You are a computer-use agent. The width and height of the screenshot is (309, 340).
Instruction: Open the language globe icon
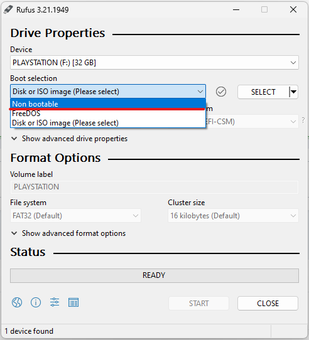17,302
